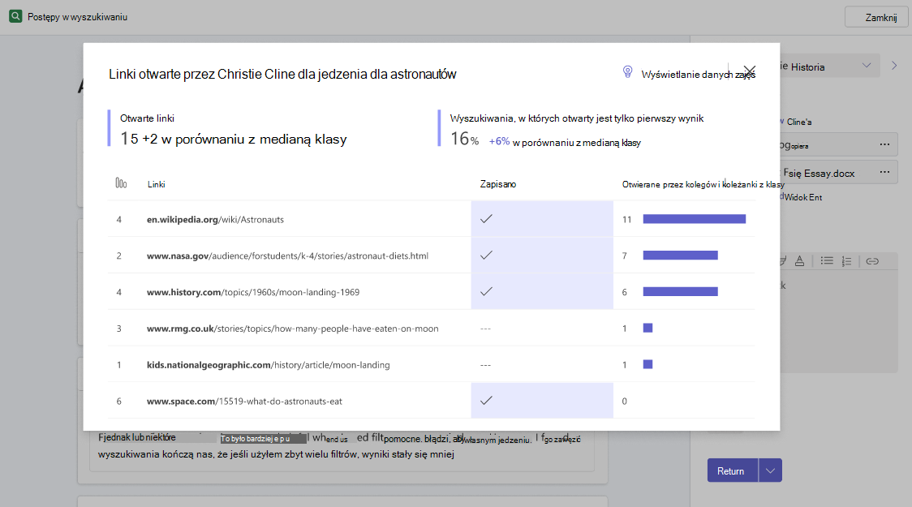Expand the Historia dropdown
The width and height of the screenshot is (912, 507).
pyautogui.click(x=866, y=65)
